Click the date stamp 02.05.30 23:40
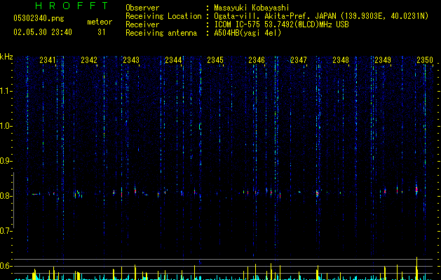441x280 pixels. [43, 32]
